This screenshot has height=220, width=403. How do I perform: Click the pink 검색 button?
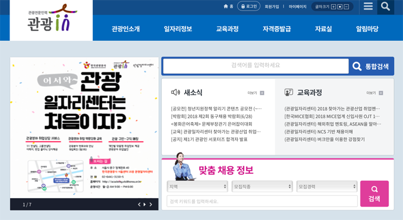click(374, 194)
